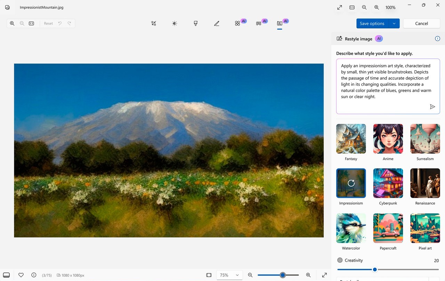
Task: Pick the Cyberpunk style thumbnail
Action: pyautogui.click(x=388, y=183)
